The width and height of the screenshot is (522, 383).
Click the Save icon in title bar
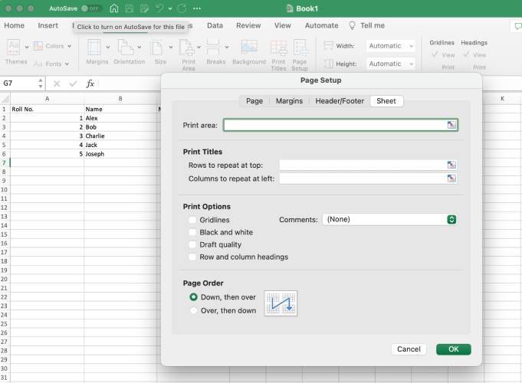click(129, 8)
